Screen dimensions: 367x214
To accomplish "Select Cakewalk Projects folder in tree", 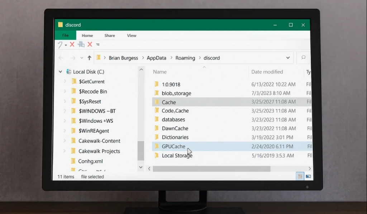I will (x=99, y=151).
